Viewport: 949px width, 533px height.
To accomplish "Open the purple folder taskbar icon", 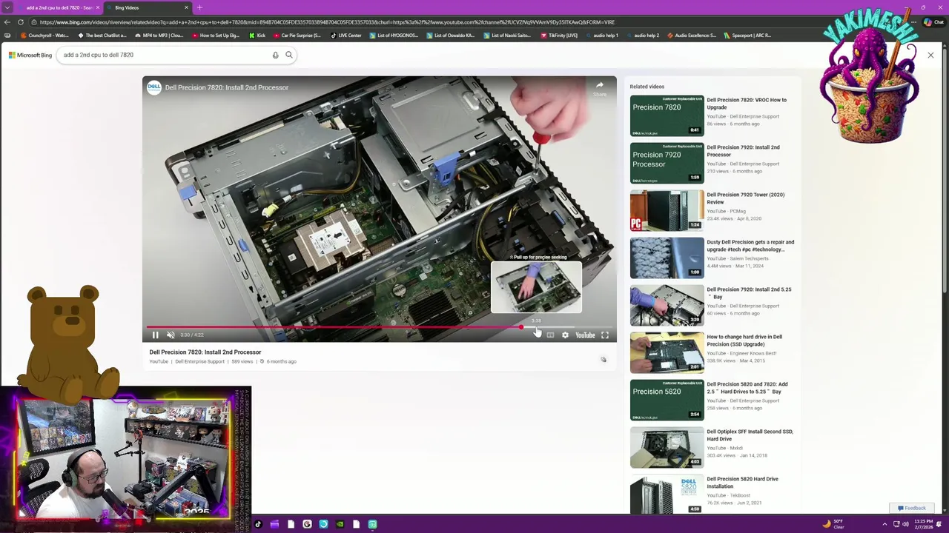I will pyautogui.click(x=274, y=524).
